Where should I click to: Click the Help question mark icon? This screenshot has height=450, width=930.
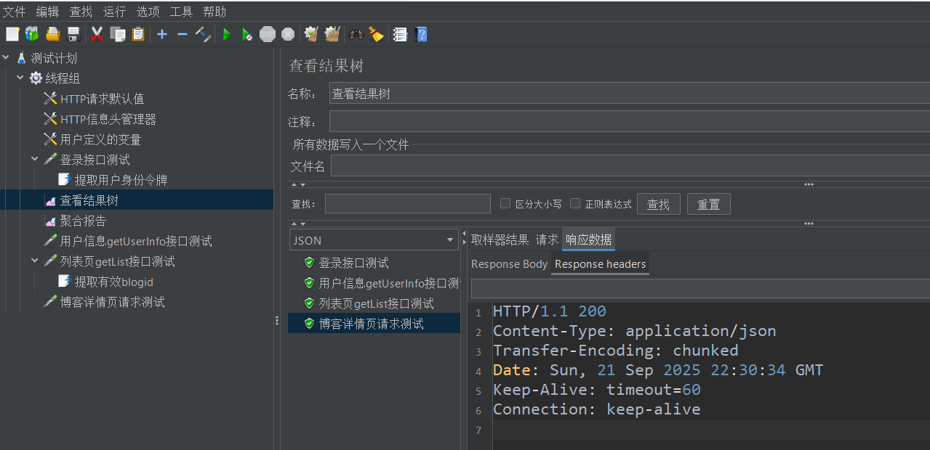coord(421,34)
